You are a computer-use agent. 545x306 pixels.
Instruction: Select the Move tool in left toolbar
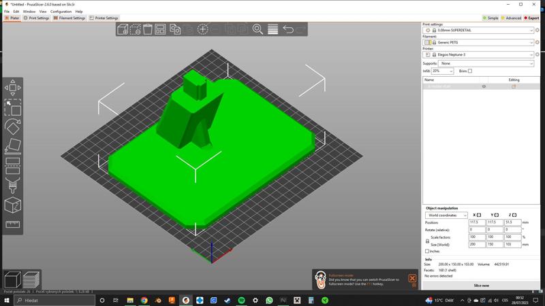(x=12, y=88)
